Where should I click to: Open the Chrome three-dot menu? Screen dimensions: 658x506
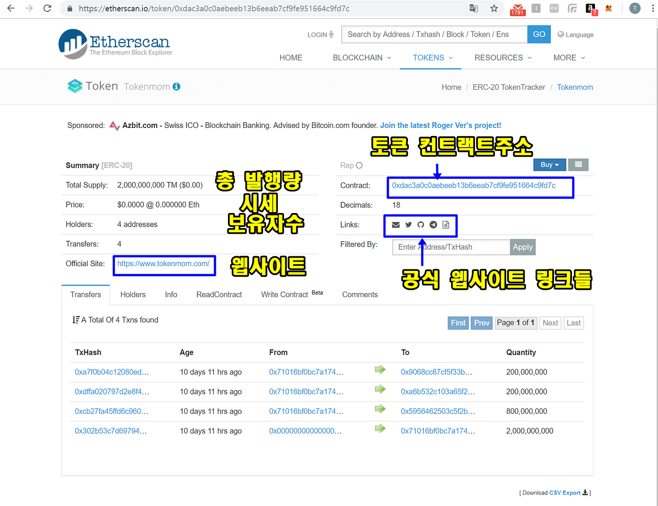[x=652, y=8]
